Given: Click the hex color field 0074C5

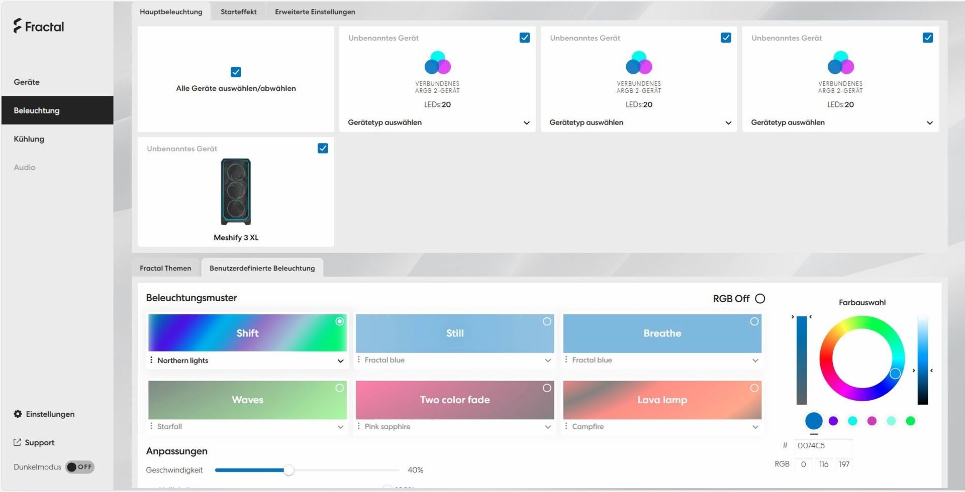Looking at the screenshot, I should (823, 445).
